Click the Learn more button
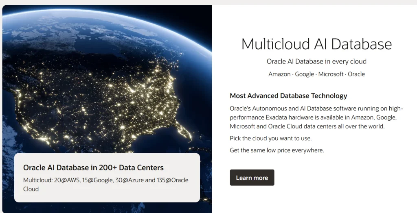The image size is (417, 213). (x=252, y=178)
